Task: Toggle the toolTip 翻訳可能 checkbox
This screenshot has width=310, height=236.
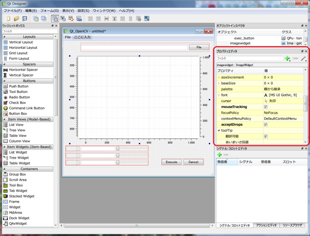Action: 266,136
